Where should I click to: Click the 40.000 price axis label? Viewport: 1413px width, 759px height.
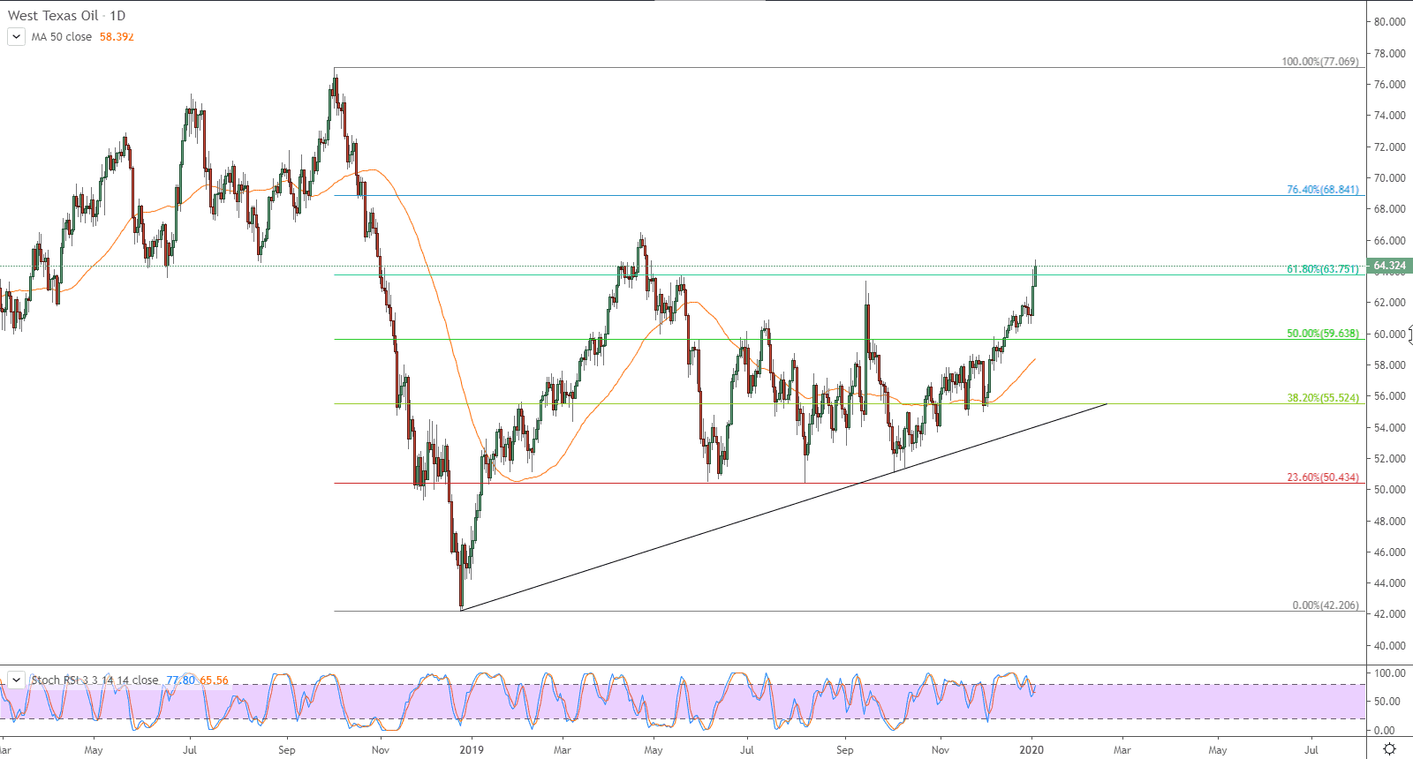pyautogui.click(x=1390, y=645)
